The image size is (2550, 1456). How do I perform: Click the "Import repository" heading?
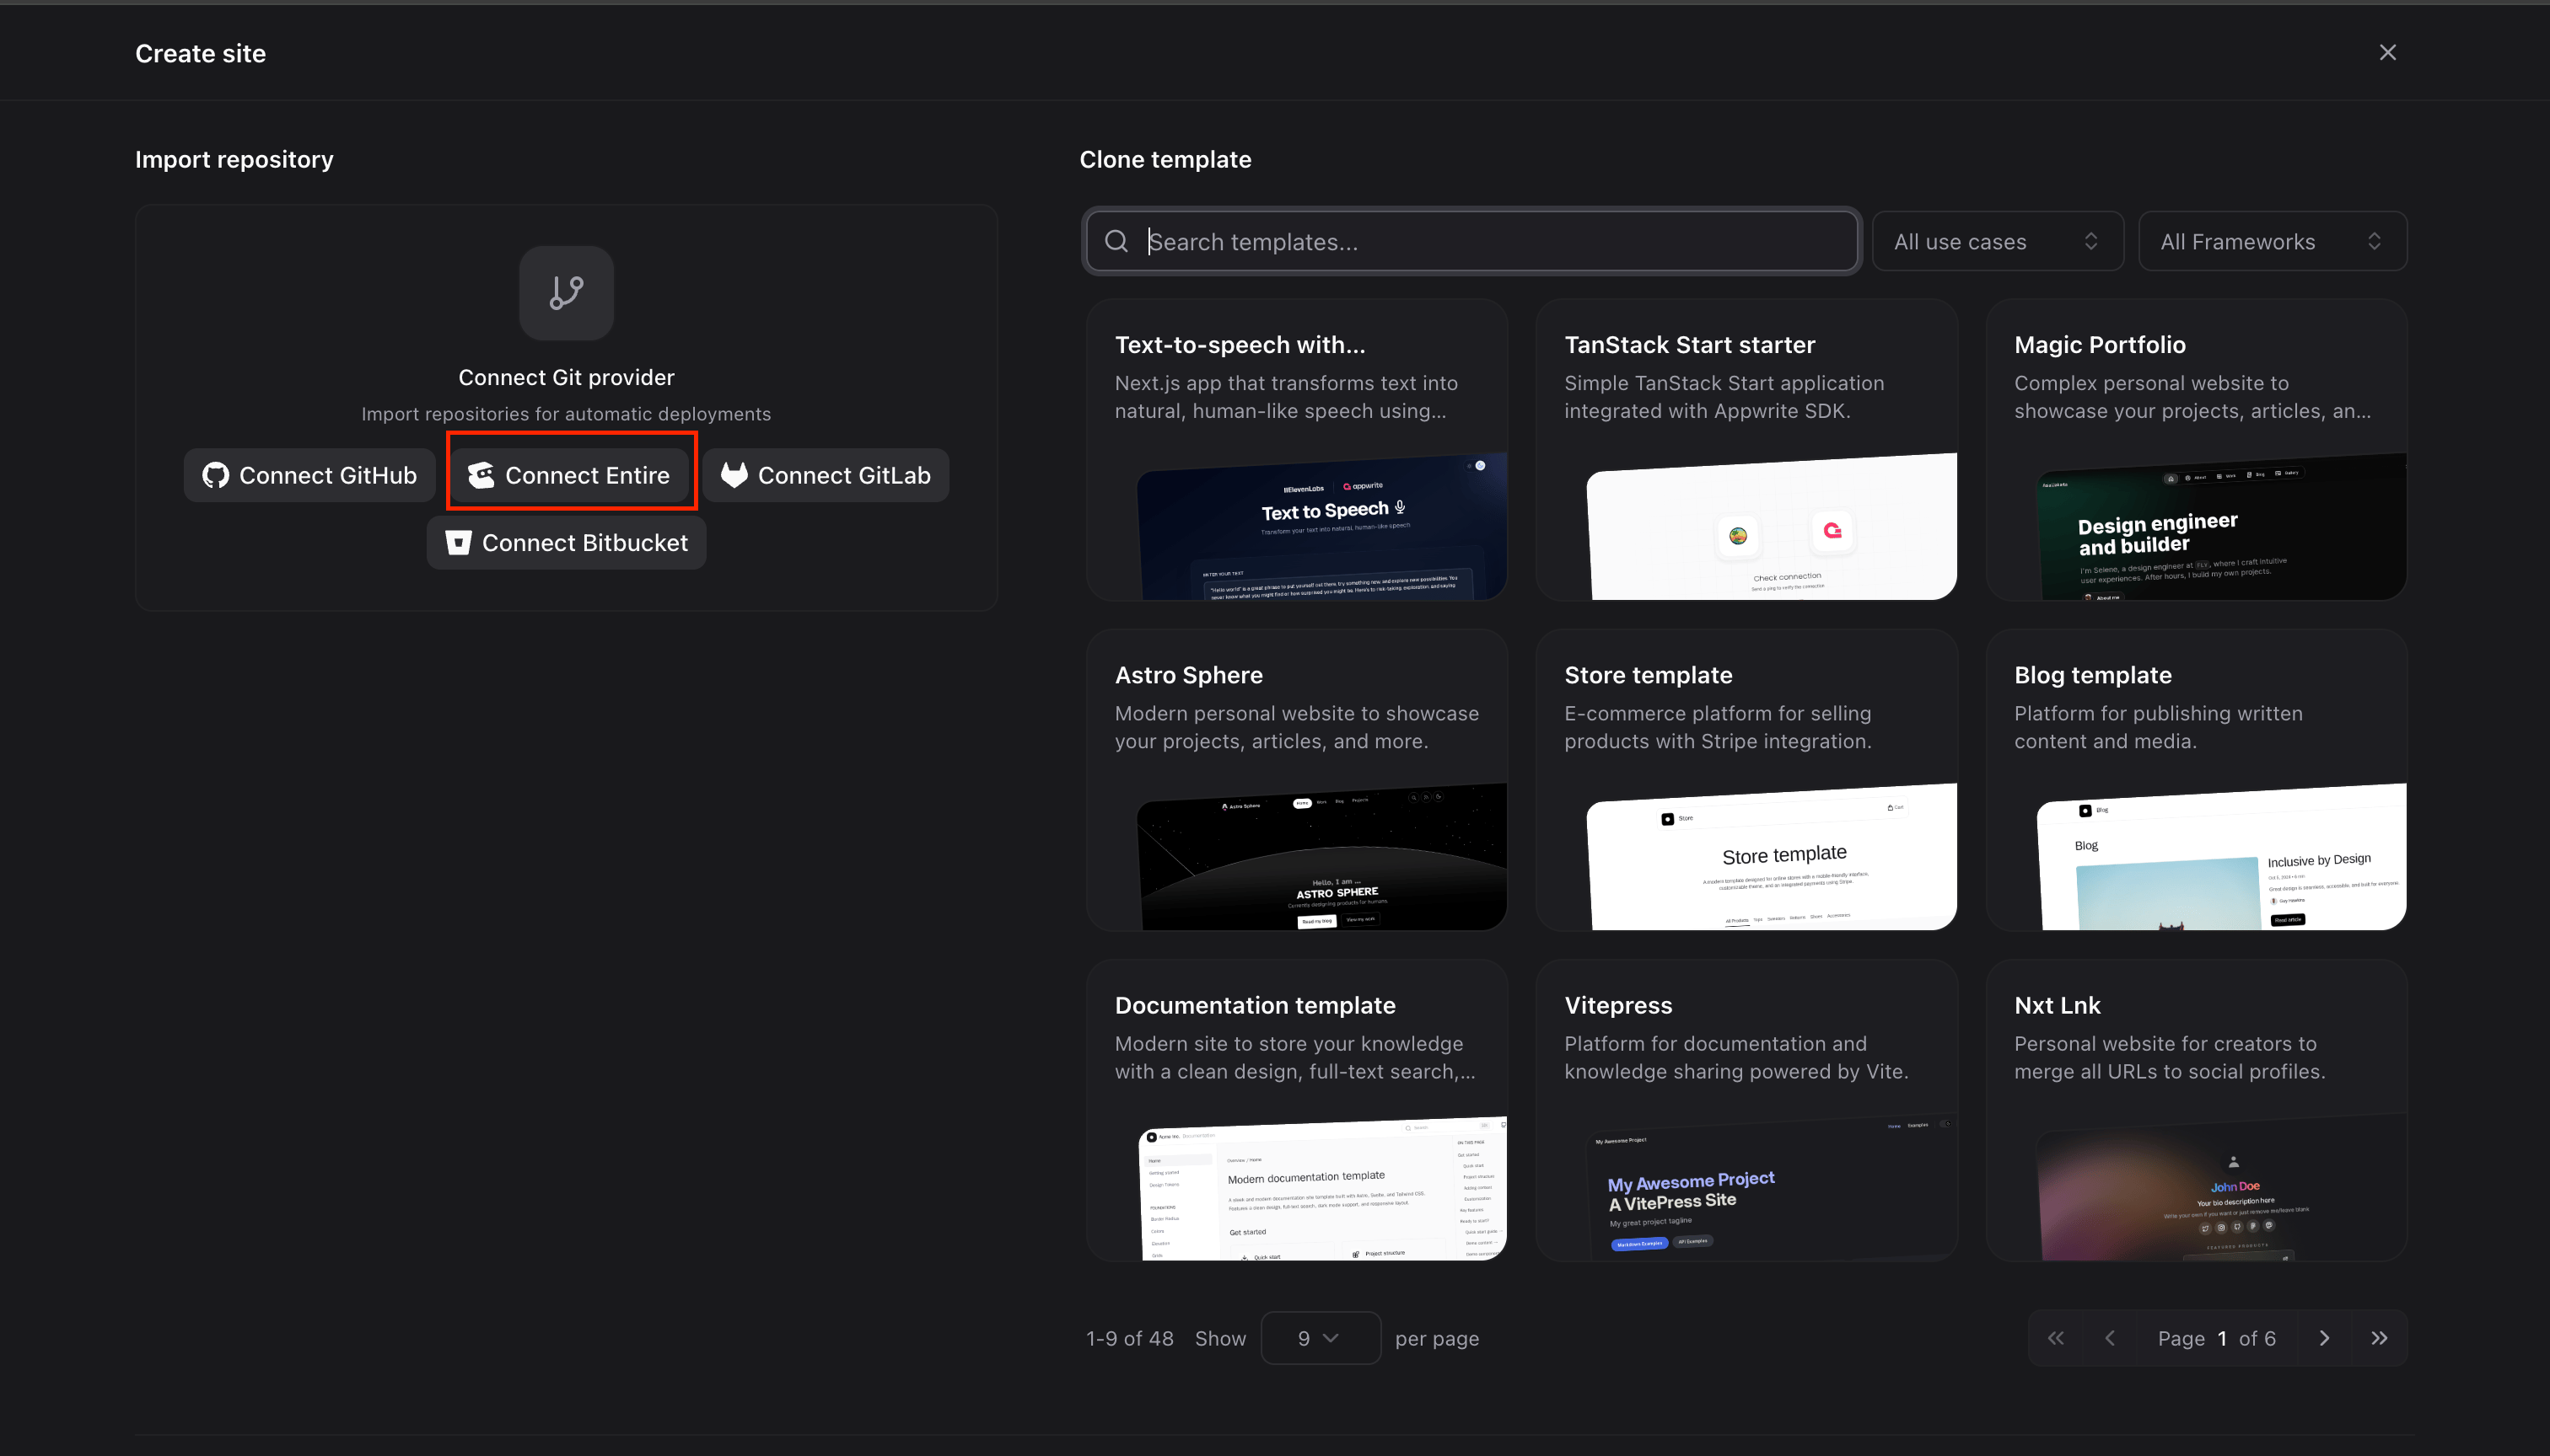coord(234,160)
